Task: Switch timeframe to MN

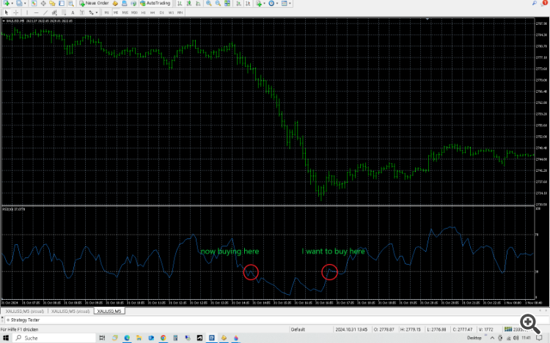Action: pos(180,12)
